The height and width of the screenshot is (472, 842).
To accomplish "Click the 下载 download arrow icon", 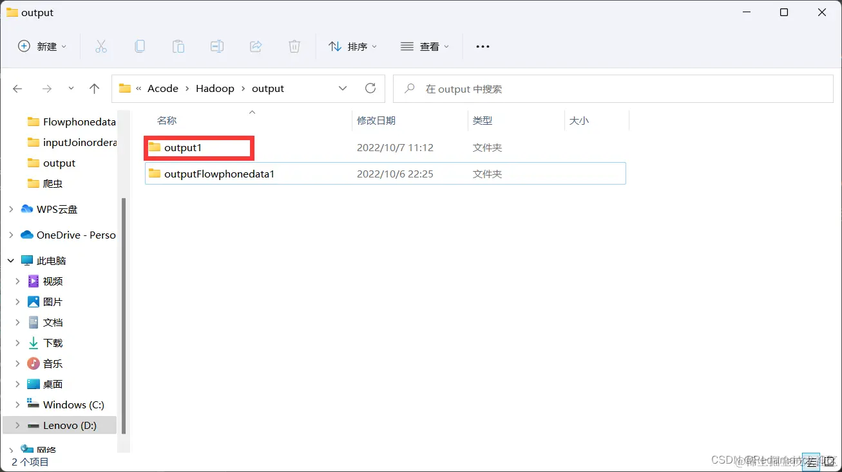I will point(33,343).
